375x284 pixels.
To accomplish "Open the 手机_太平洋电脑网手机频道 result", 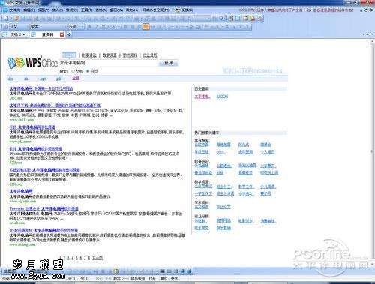I will (32, 127).
